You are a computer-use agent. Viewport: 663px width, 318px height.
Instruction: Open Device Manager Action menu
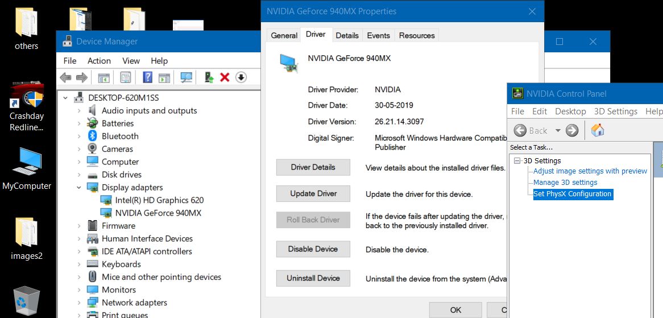pyautogui.click(x=99, y=61)
